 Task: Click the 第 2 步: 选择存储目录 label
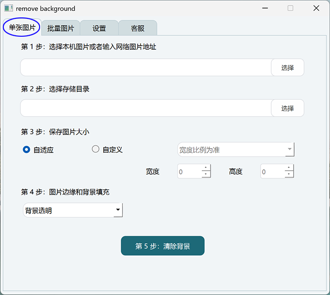tap(55, 89)
